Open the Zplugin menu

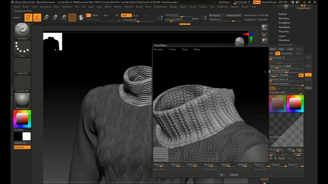pos(235,7)
